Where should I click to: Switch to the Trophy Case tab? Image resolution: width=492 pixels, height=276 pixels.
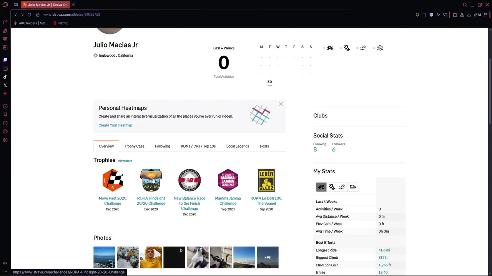tap(134, 146)
